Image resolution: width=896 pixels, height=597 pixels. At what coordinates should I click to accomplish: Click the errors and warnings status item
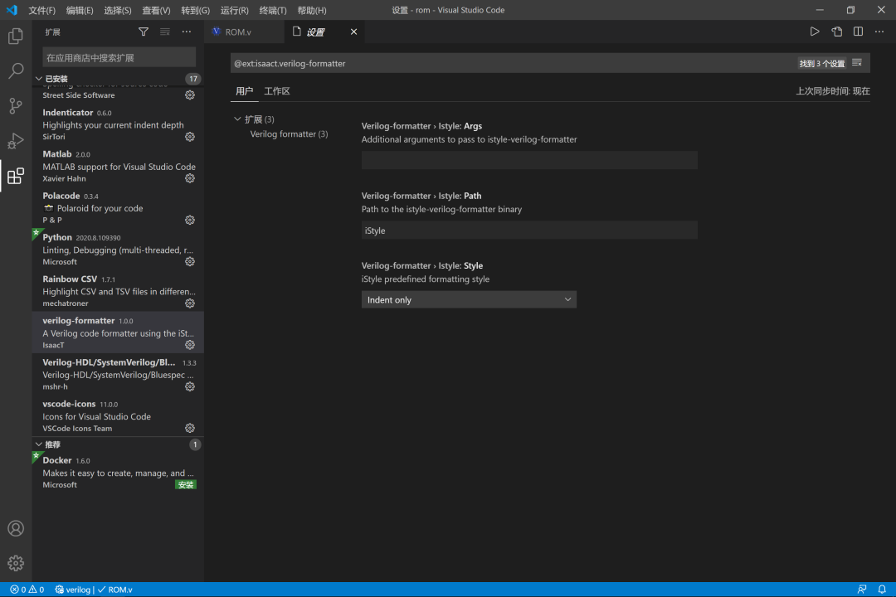pos(27,589)
